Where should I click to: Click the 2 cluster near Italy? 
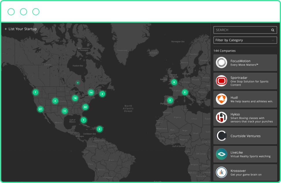tap(185, 92)
